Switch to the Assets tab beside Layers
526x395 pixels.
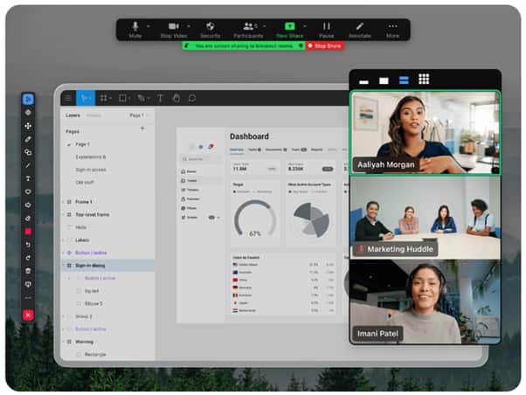tap(93, 115)
